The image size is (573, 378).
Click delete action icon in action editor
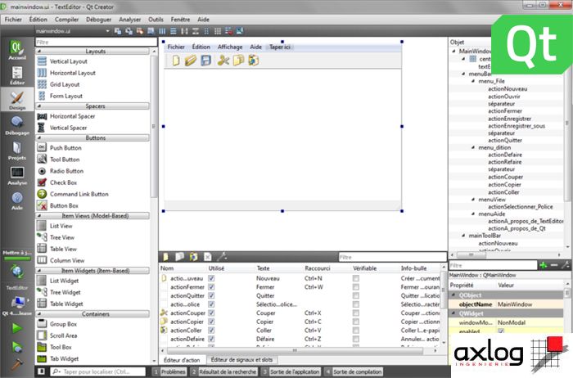click(208, 257)
